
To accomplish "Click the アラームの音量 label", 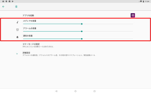I will (x=30, y=28).
